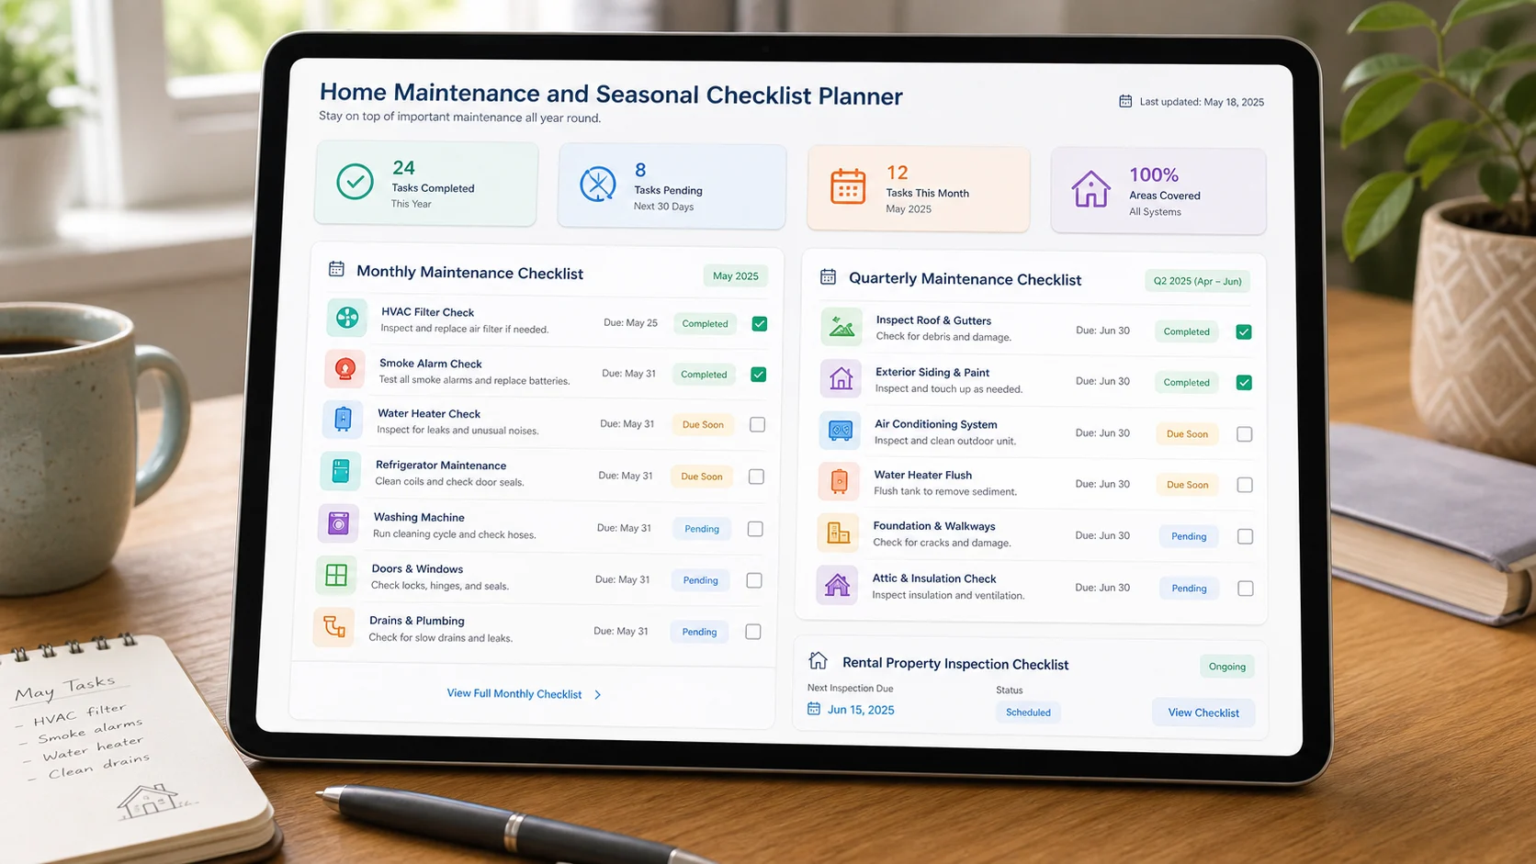Viewport: 1536px width, 864px height.
Task: Open the 8 Tasks Pending summary card
Action: tap(672, 186)
